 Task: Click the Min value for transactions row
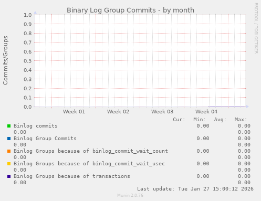[x=203, y=176]
